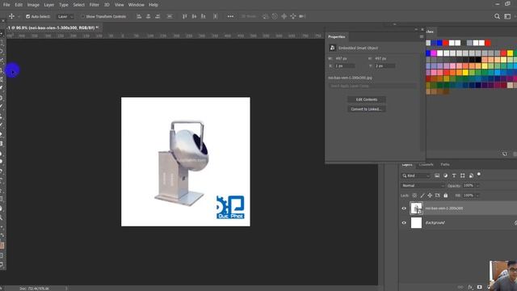Filter layers by shape type icon
The height and width of the screenshot is (291, 517).
pyautogui.click(x=463, y=175)
